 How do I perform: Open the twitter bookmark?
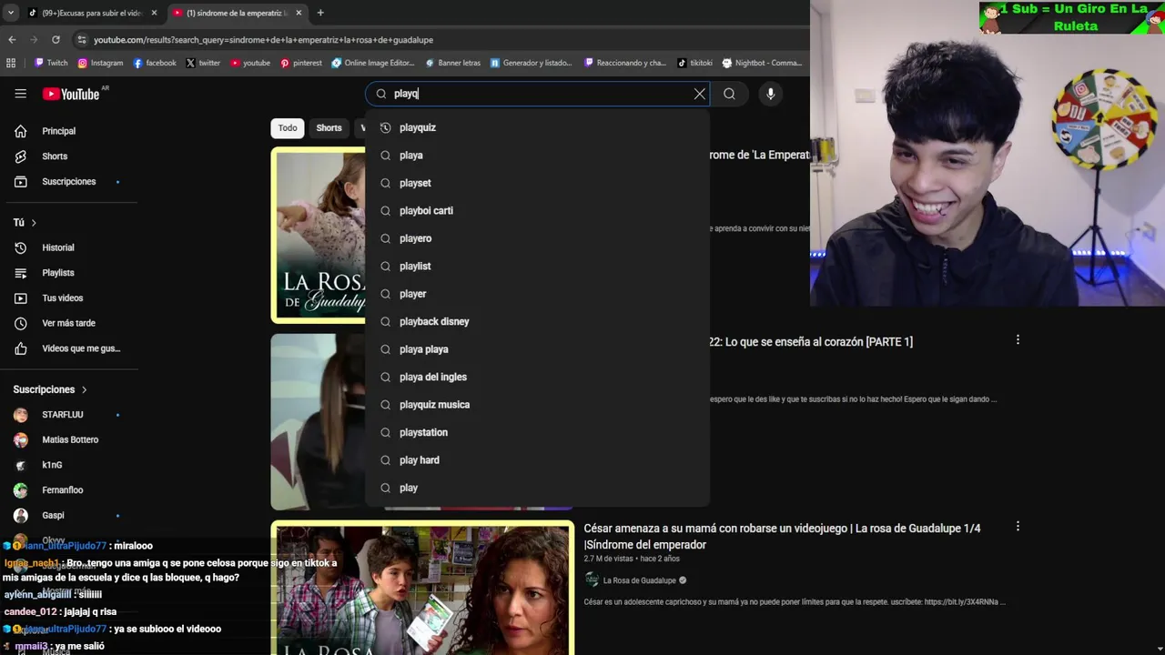pyautogui.click(x=203, y=63)
